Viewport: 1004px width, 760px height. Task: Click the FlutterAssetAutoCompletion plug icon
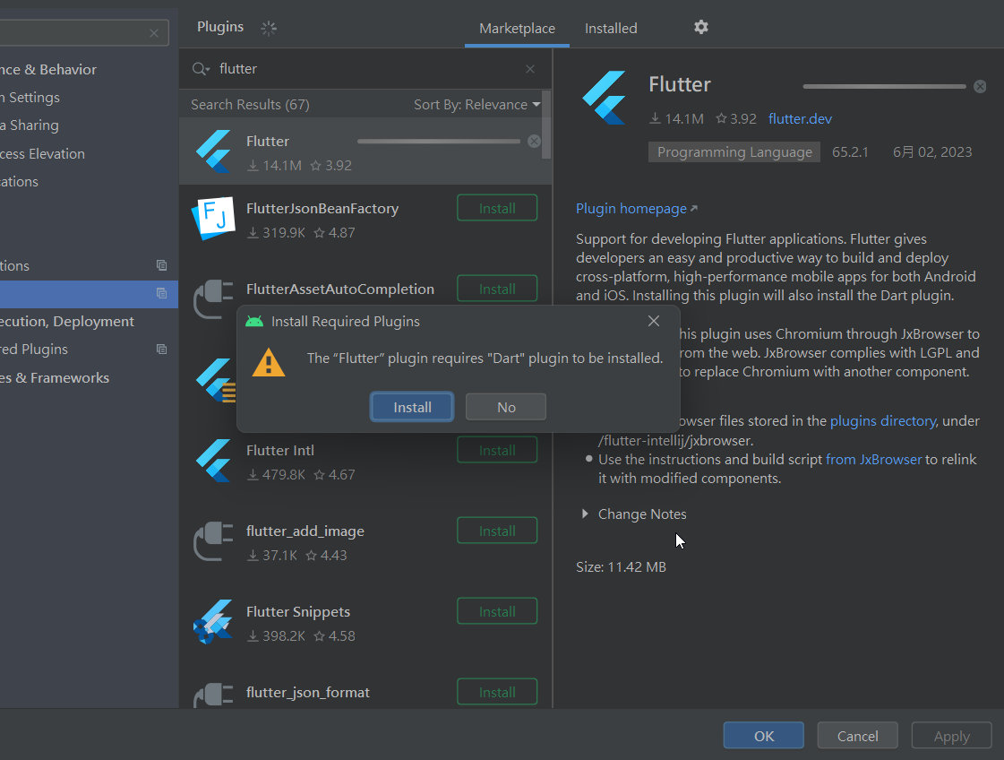(213, 298)
